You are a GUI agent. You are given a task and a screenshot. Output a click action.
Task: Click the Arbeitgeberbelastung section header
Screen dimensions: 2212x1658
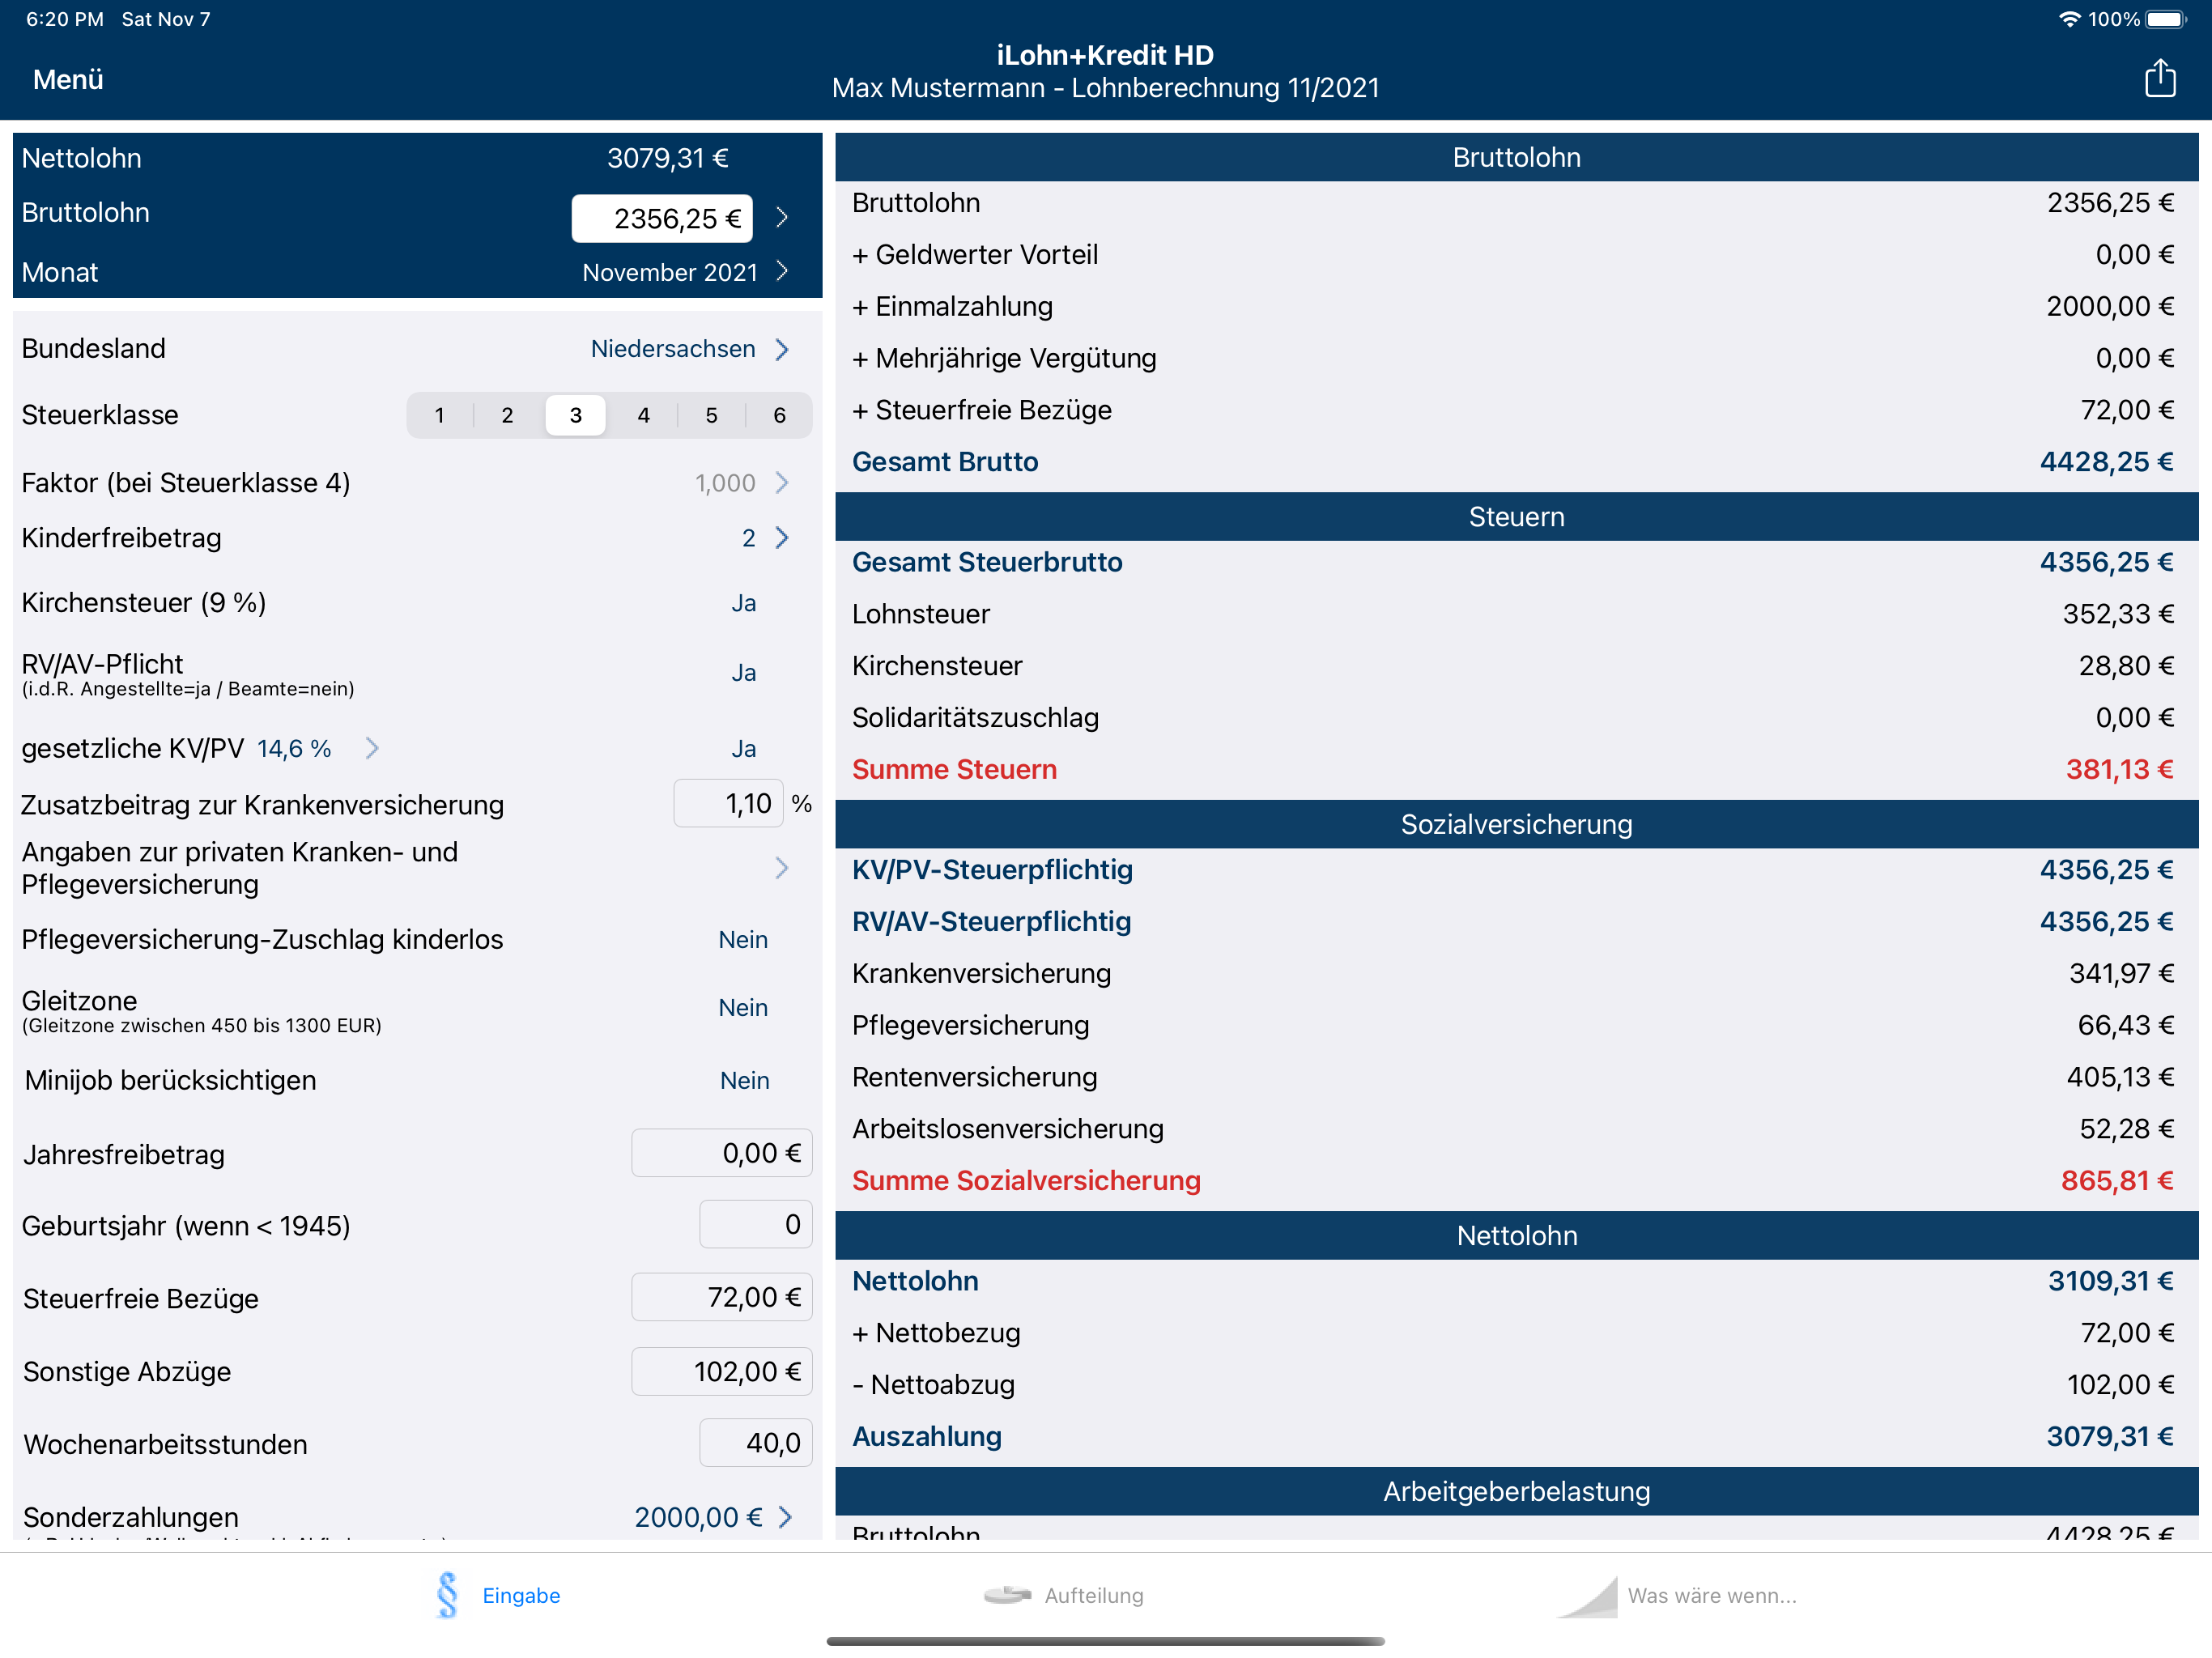point(1516,1491)
